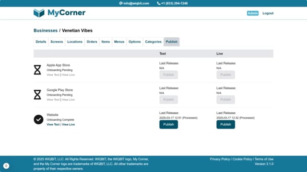Click the Test column header
Screen dimensions: 307x172
[163, 54]
